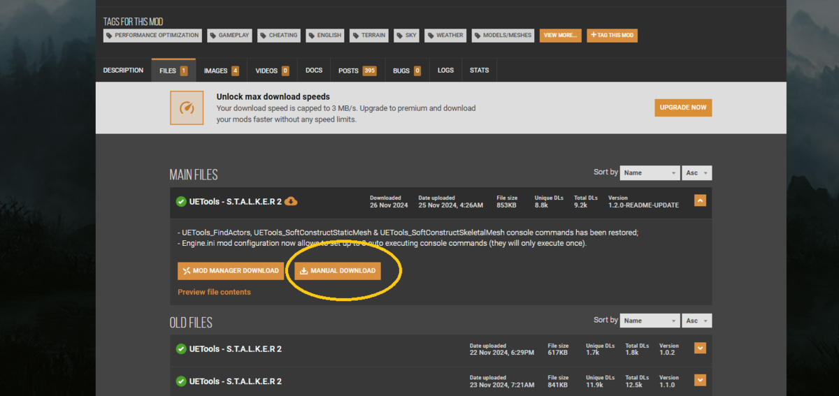The height and width of the screenshot is (396, 839).
Task: Click the orange cloud download icon beside main file title
Action: [x=292, y=201]
